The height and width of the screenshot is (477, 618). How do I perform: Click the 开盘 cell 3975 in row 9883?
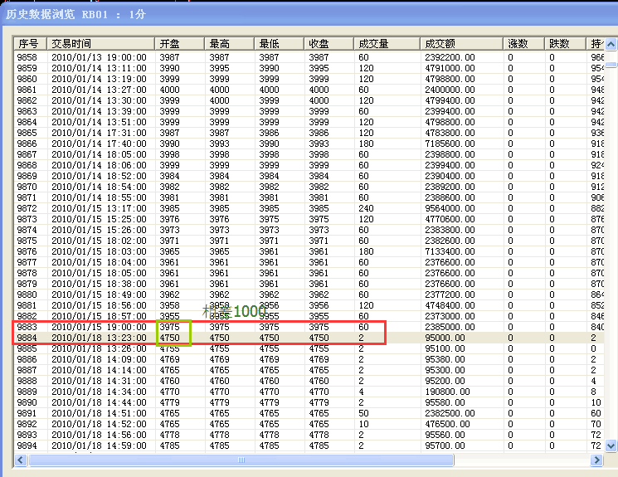click(x=174, y=327)
